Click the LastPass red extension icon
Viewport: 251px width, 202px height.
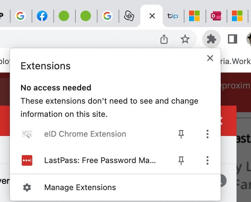[27, 160]
